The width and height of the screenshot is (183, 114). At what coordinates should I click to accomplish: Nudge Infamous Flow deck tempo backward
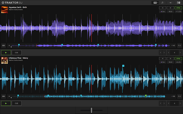[x=163, y=58]
